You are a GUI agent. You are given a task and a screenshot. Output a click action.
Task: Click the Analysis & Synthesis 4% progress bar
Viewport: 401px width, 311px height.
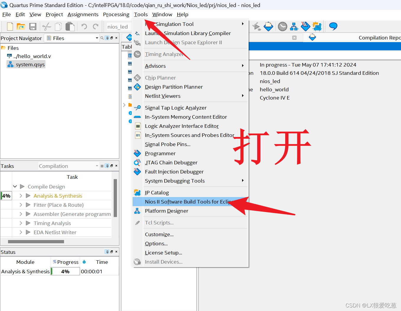pyautogui.click(x=65, y=271)
